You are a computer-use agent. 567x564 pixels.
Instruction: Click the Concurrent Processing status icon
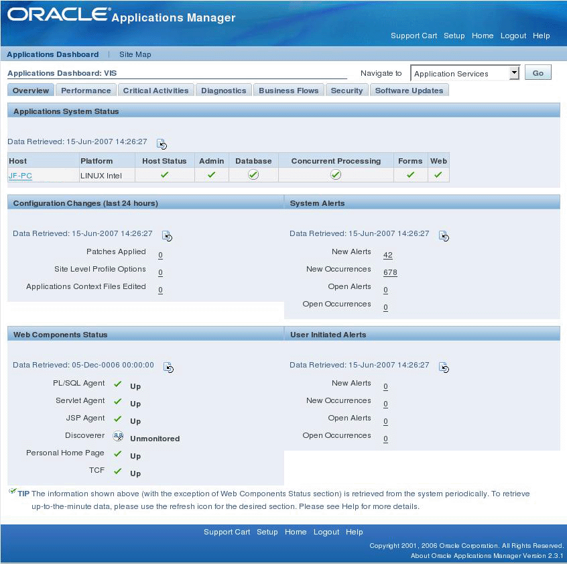tap(335, 175)
